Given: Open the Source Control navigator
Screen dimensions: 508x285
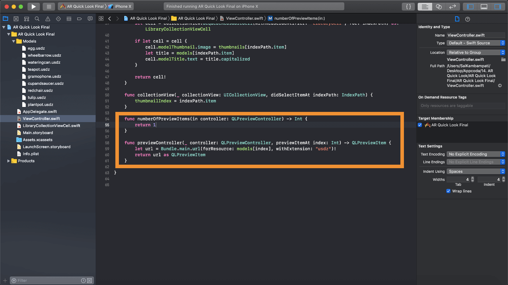Looking at the screenshot, I should [x=16, y=19].
